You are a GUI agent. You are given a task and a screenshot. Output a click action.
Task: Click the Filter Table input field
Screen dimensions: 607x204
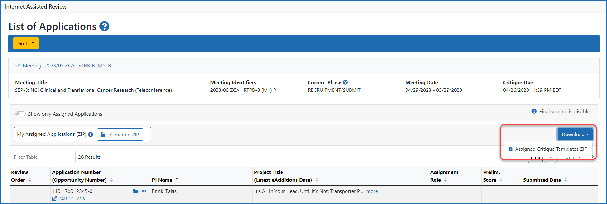coord(42,157)
